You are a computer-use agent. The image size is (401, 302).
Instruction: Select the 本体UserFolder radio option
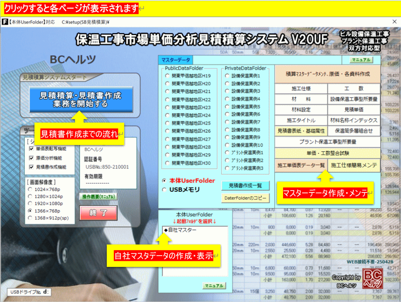164,181
